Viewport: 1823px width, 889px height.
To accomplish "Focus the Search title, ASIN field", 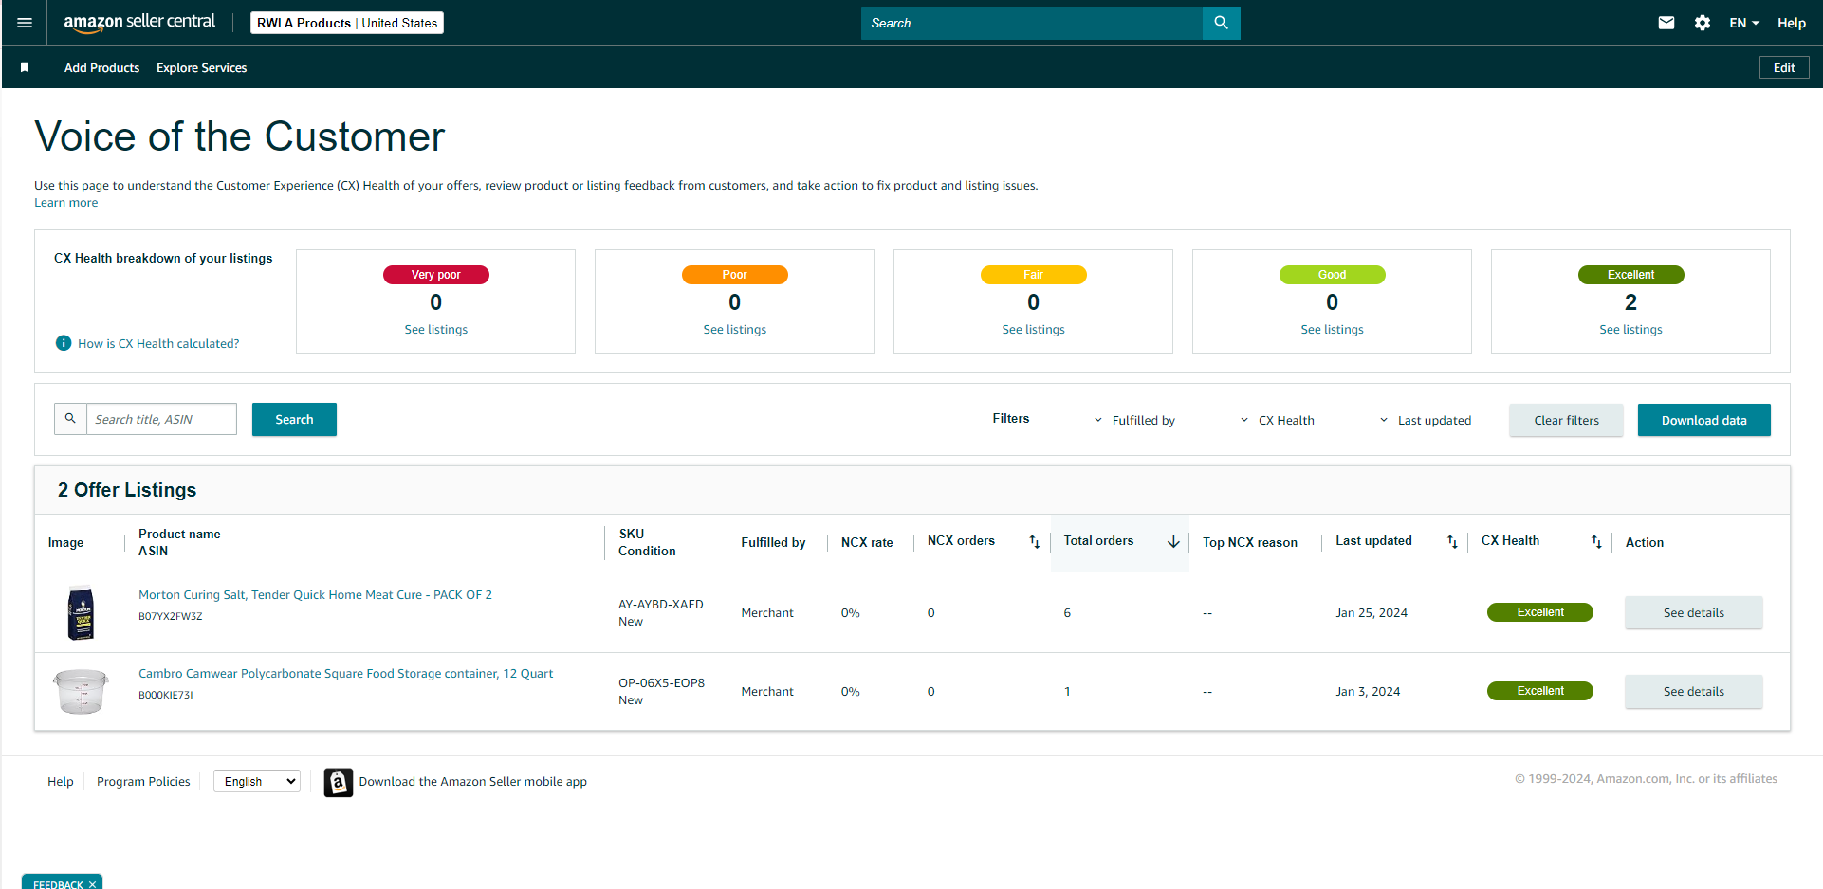I will coord(161,419).
